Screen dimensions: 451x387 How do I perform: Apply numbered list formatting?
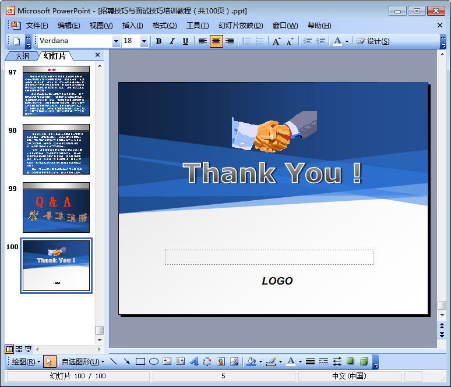tap(246, 41)
